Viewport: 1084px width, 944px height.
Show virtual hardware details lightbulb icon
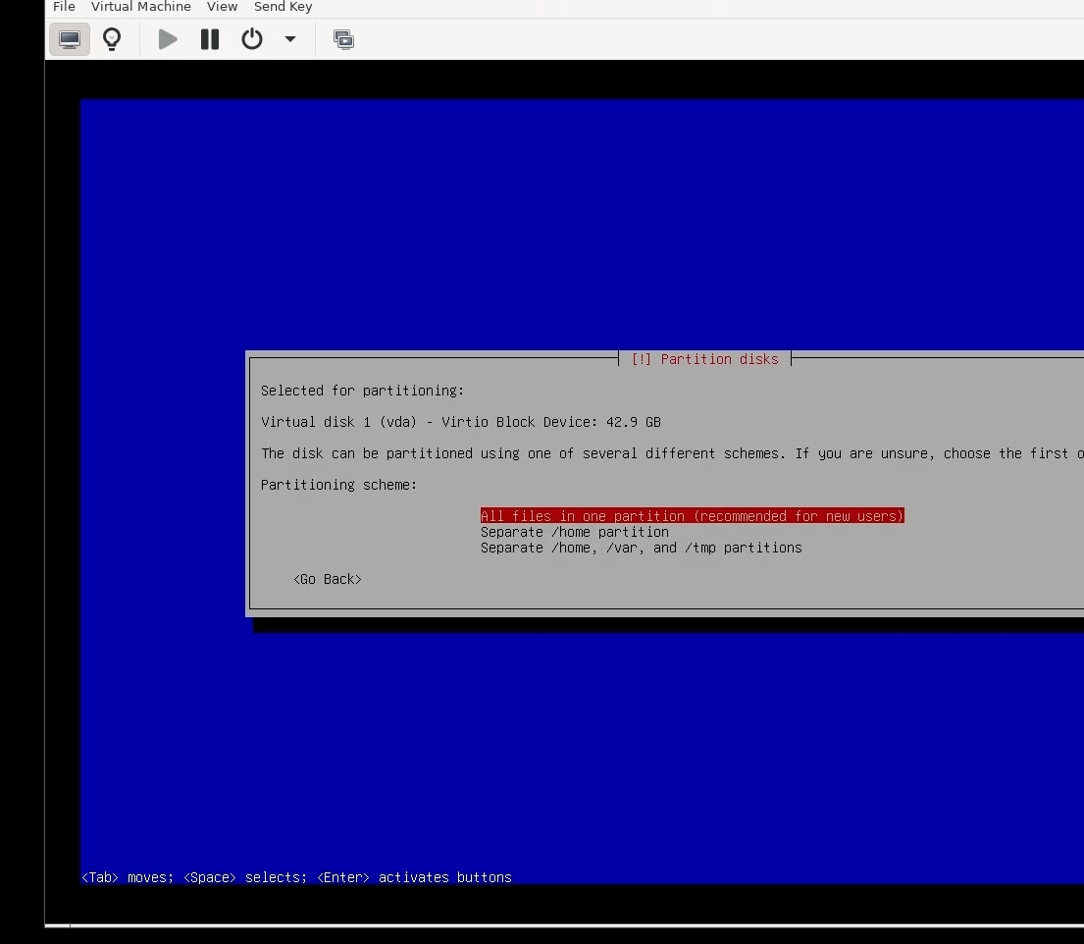pyautogui.click(x=112, y=39)
